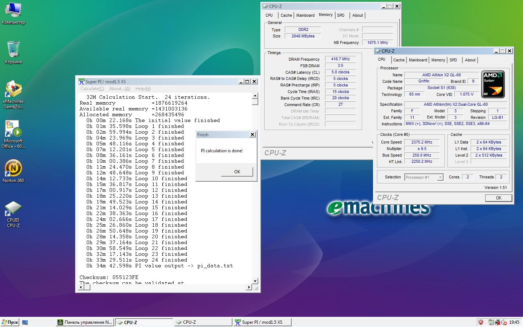Click the AMD Turion processor logo in CPU-Z

coord(493,84)
